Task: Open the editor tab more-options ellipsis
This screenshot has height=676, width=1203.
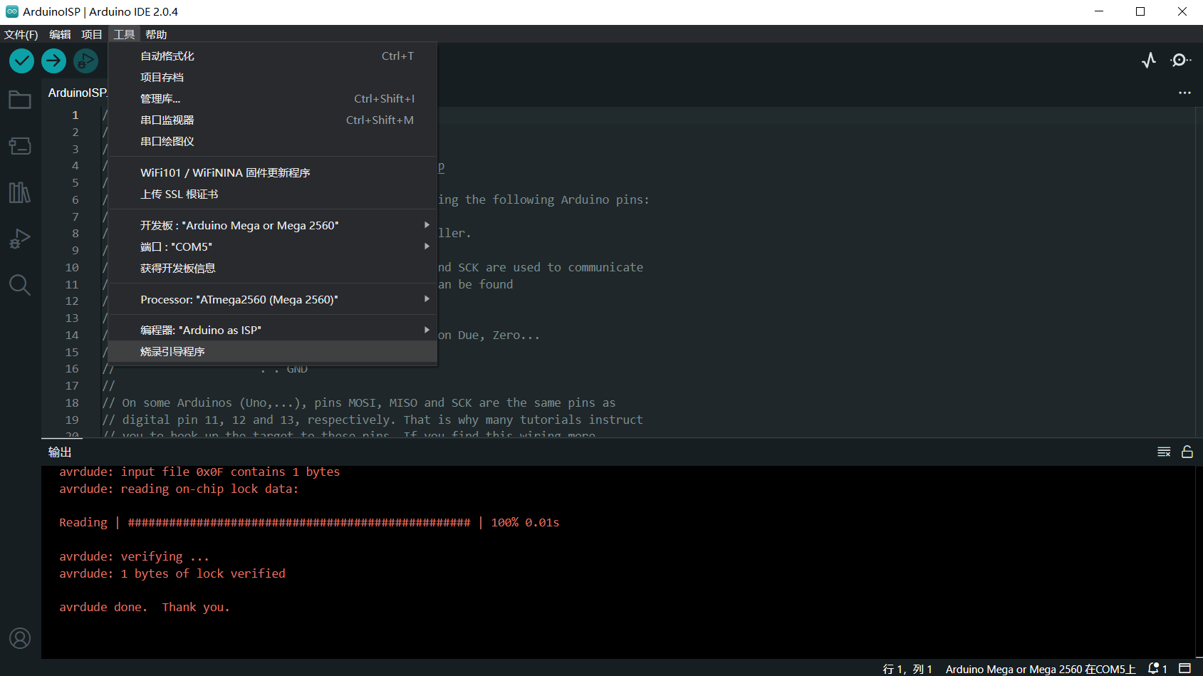Action: (x=1184, y=93)
